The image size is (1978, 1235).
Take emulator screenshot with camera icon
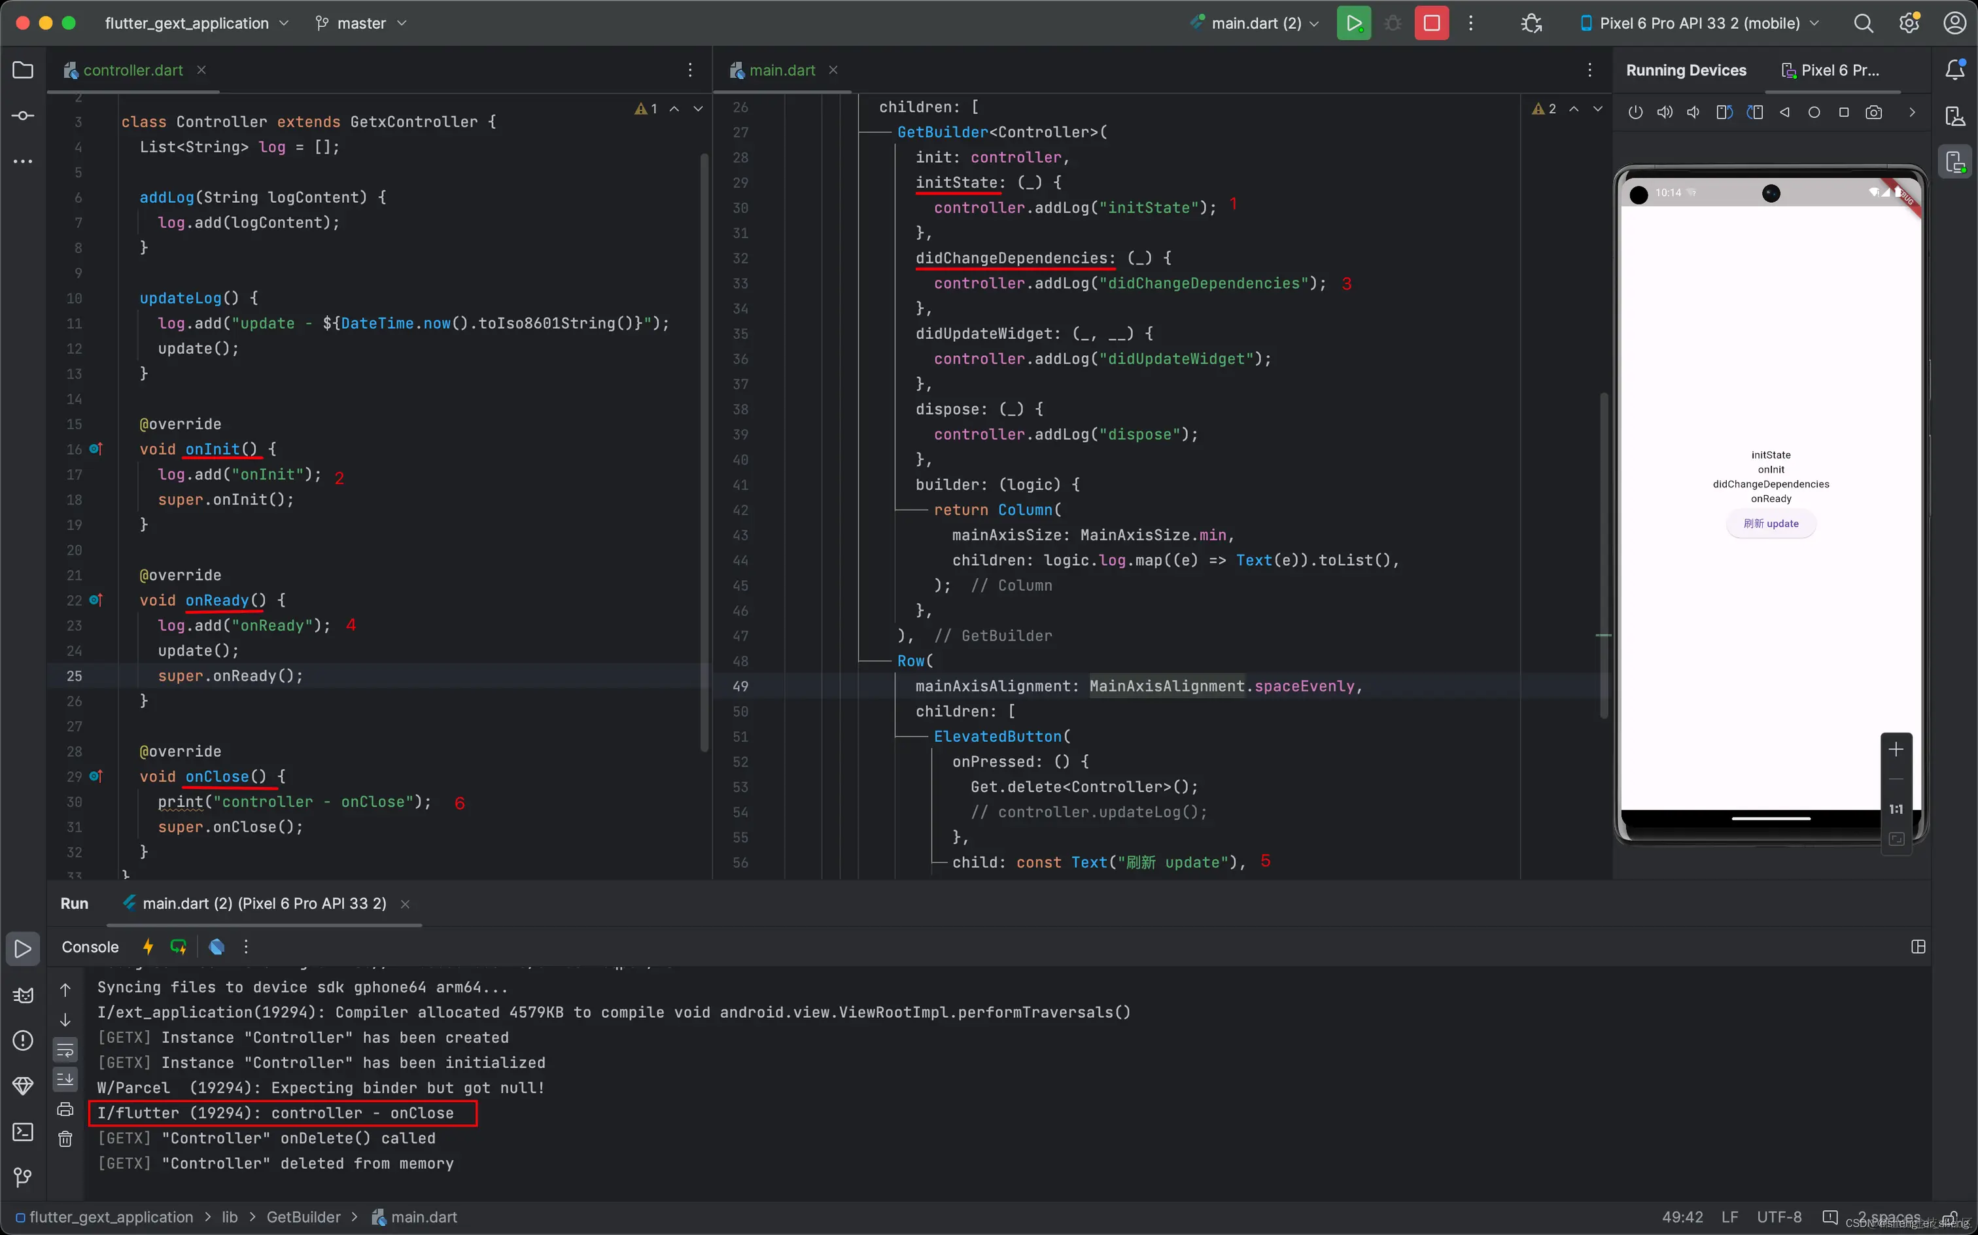(x=1873, y=113)
